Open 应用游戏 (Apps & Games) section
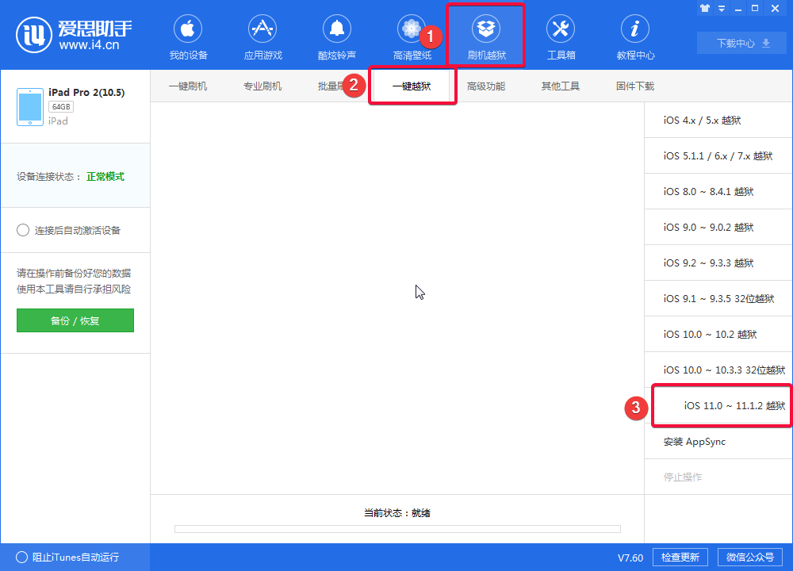Image resolution: width=793 pixels, height=571 pixels. pos(262,36)
